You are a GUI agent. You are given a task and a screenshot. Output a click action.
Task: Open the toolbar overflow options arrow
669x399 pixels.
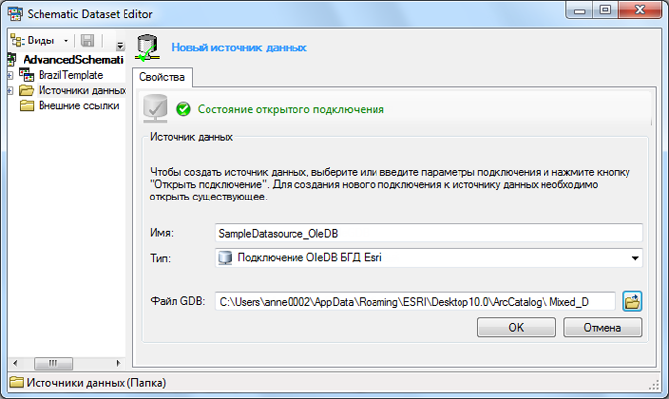120,46
